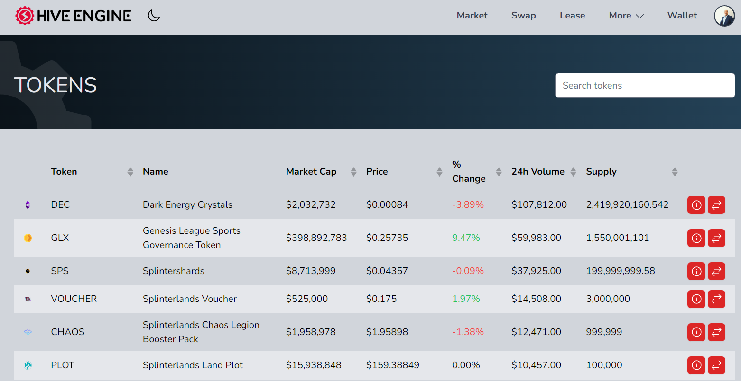The height and width of the screenshot is (381, 741).
Task: Click the 1.97% change value
Action: pyautogui.click(x=466, y=299)
